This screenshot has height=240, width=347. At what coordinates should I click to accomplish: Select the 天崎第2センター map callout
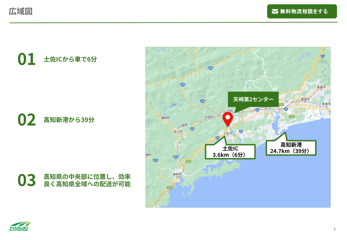[x=253, y=99]
